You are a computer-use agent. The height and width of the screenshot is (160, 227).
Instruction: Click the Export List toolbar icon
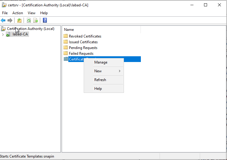click(x=36, y=21)
